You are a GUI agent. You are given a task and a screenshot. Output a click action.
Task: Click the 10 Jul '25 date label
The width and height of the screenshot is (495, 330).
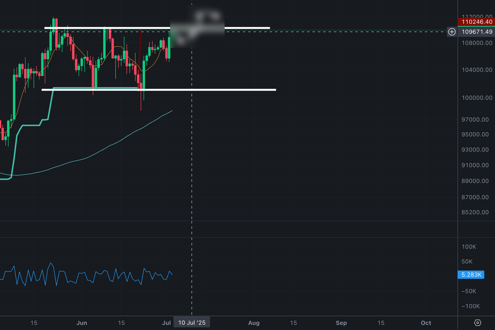point(192,323)
